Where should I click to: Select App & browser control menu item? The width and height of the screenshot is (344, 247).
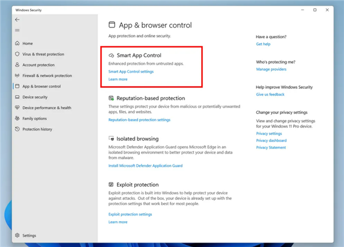pyautogui.click(x=41, y=87)
